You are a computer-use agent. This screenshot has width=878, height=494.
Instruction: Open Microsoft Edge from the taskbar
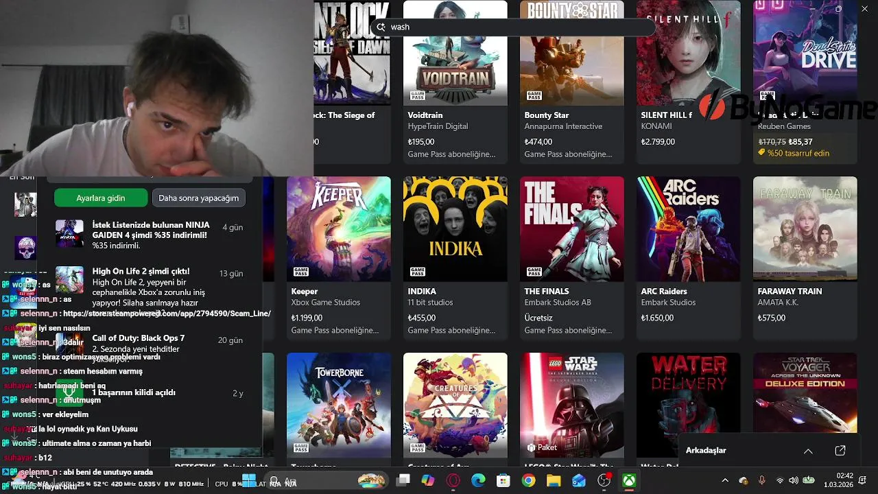pyautogui.click(x=478, y=480)
